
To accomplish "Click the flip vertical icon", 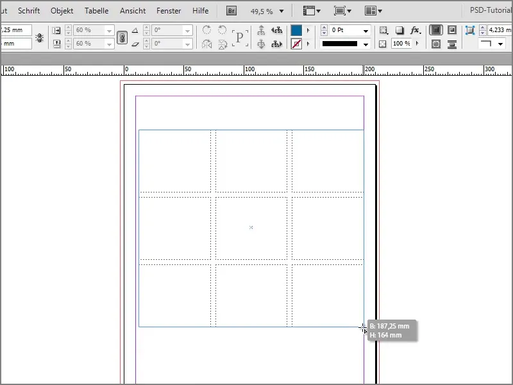I will (222, 45).
